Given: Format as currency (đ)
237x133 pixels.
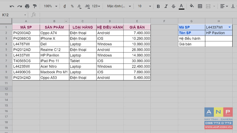Looking at the screenshot, I should 65,6.
